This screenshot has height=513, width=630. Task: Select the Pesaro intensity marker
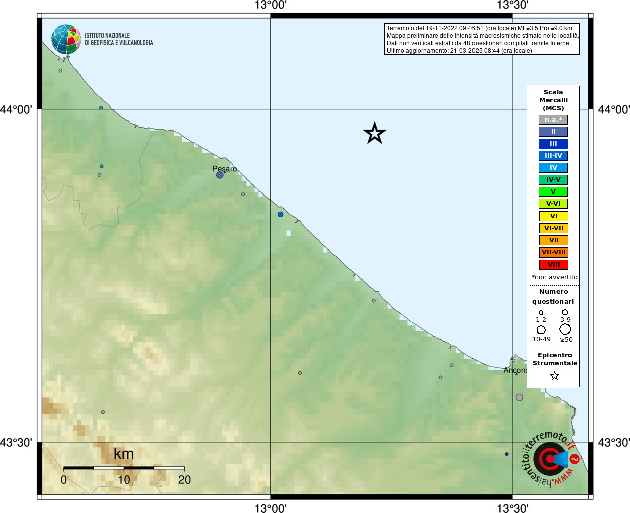[x=220, y=175]
